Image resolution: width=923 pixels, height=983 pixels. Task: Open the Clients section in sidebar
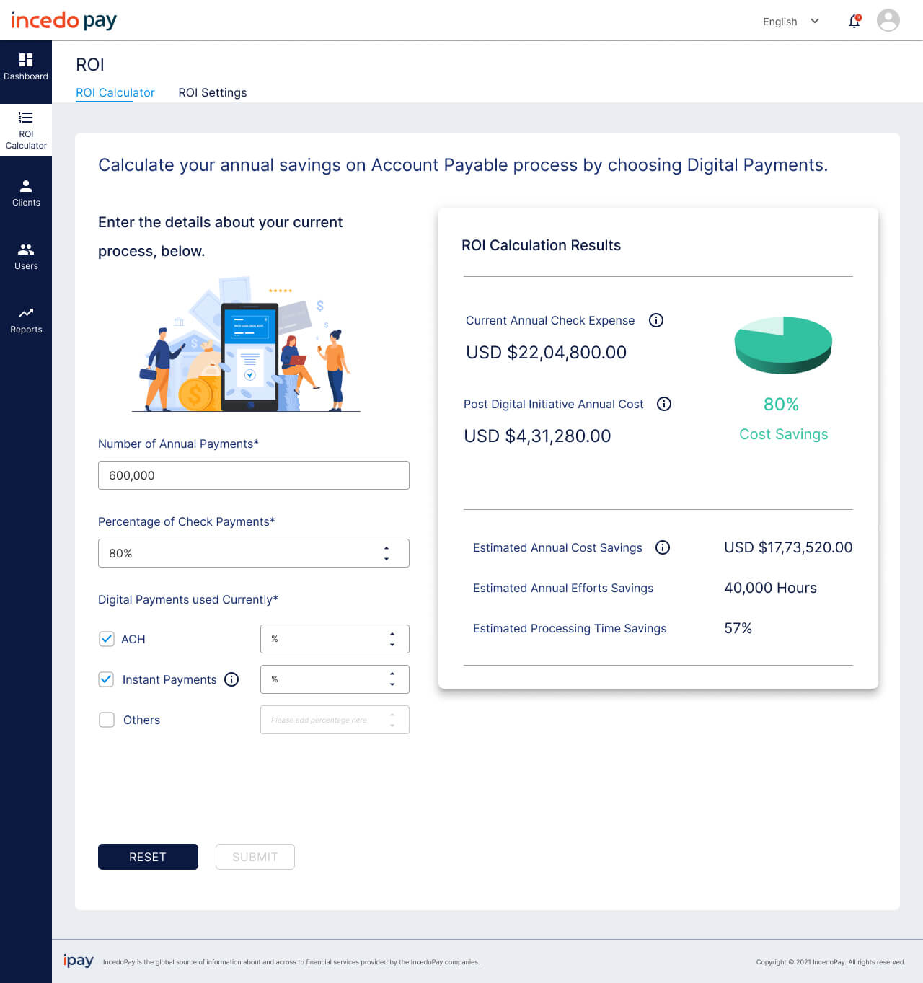[x=26, y=190]
